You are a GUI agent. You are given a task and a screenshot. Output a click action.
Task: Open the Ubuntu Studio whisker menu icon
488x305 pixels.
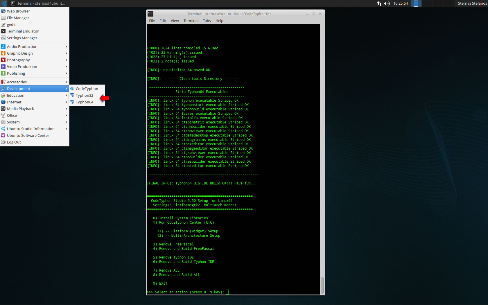[x=4, y=3]
